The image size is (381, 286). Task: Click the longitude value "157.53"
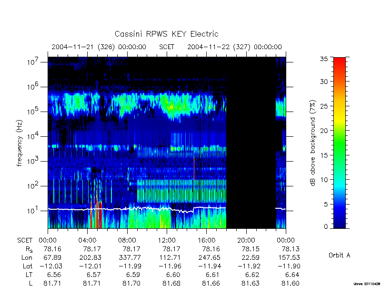(x=289, y=257)
